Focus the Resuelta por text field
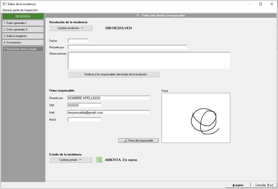This screenshot has height=189, width=278. coord(127,47)
